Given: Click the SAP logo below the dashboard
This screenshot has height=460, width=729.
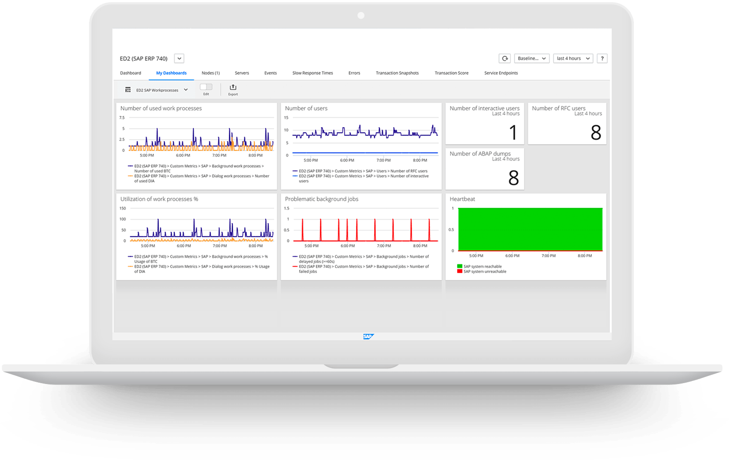Looking at the screenshot, I should (368, 336).
